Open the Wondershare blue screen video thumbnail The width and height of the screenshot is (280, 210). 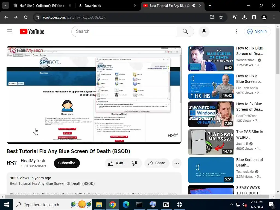pos(211,59)
